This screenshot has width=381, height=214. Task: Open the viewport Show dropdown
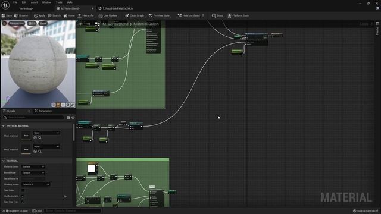[43, 23]
